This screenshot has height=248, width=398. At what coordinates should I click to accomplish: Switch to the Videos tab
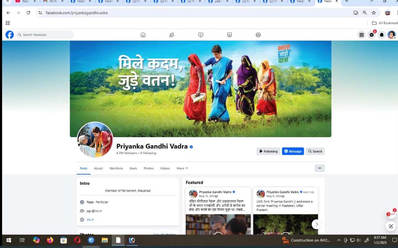[165, 168]
